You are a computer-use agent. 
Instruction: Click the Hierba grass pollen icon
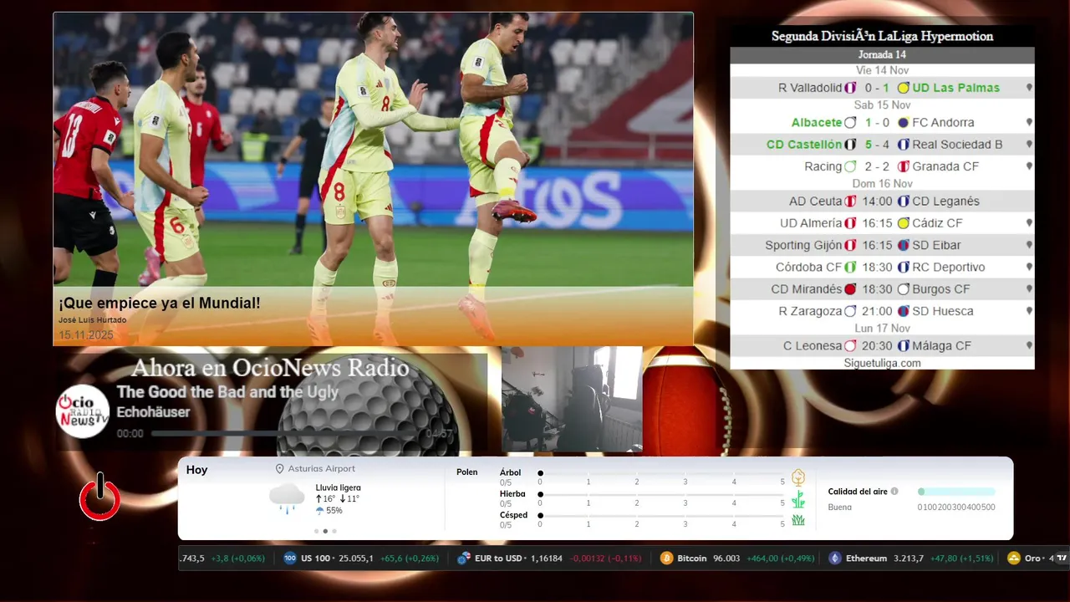pos(798,499)
